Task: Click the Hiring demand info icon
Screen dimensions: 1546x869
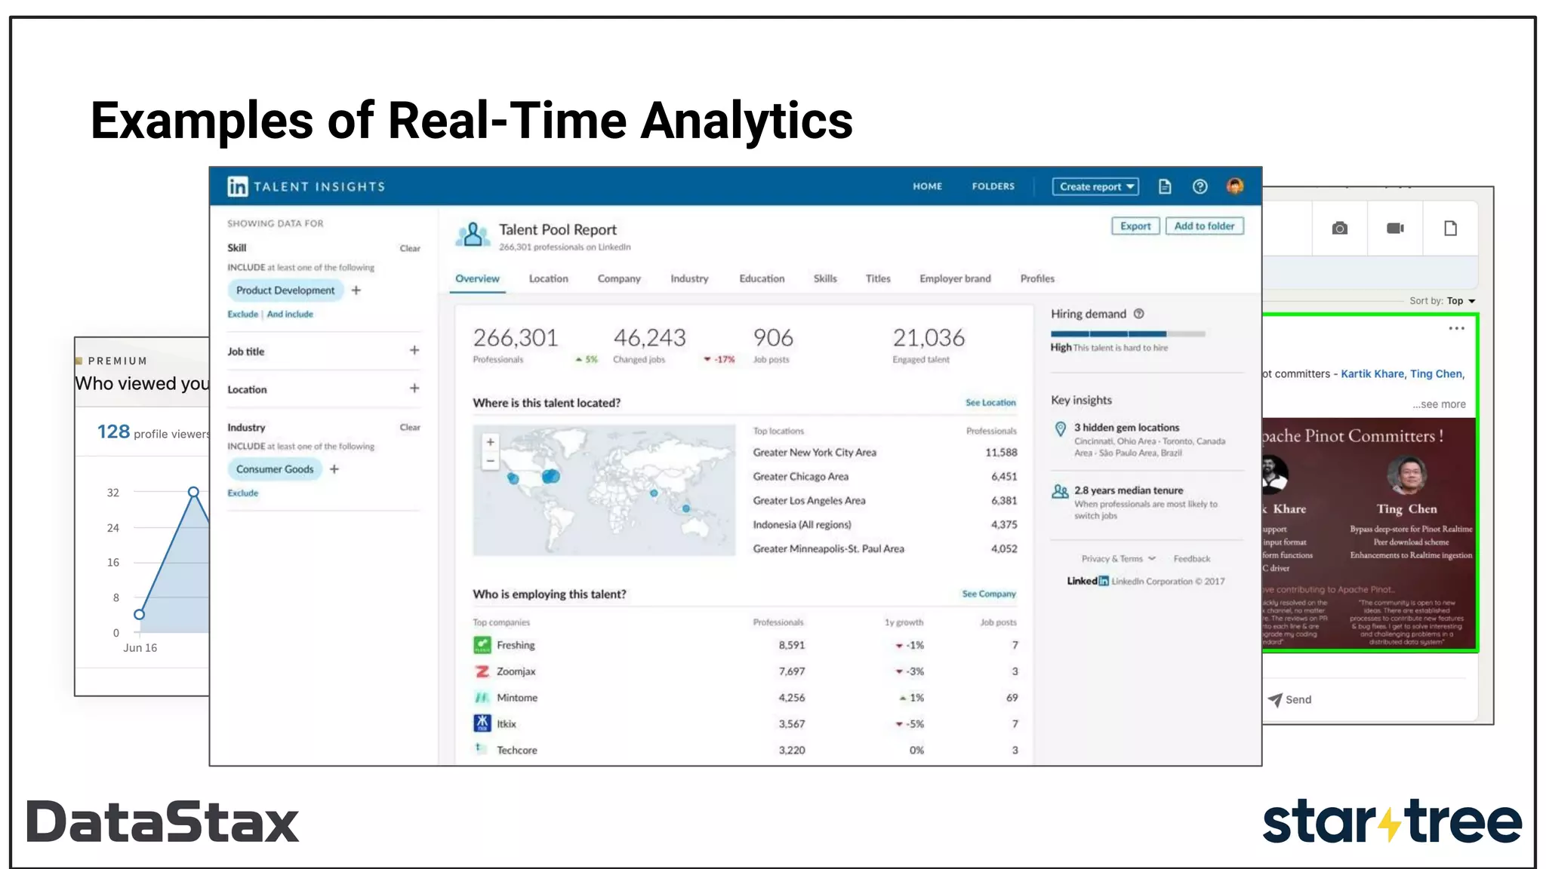Action: (x=1139, y=314)
